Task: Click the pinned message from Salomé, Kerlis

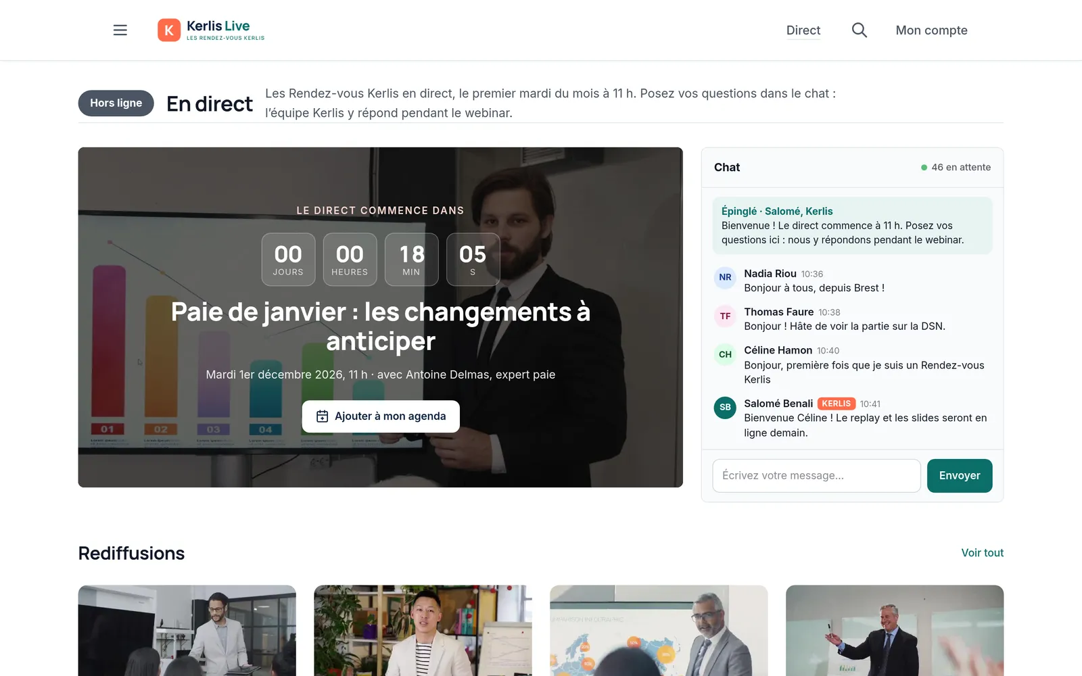Action: [852, 226]
